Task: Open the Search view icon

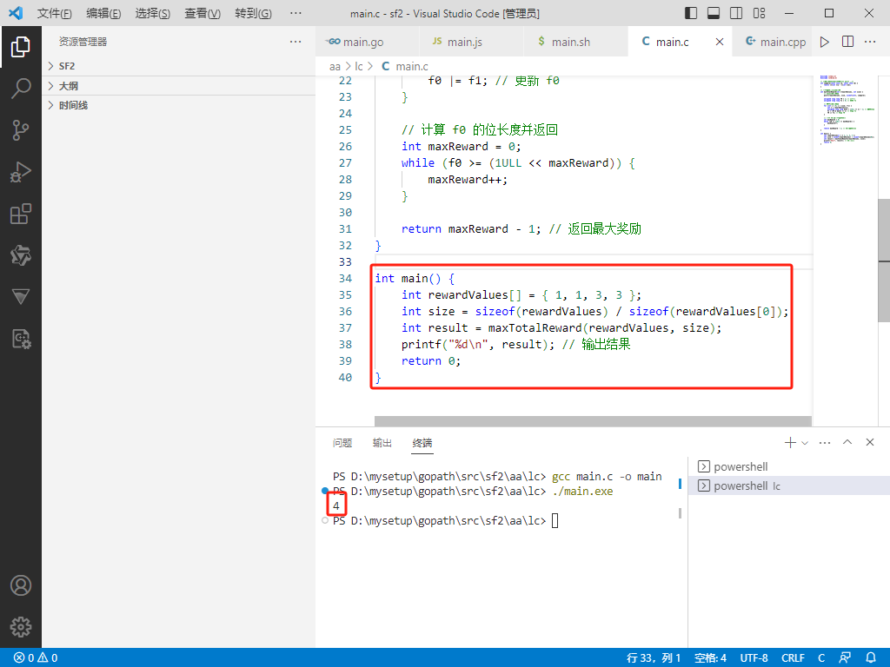Action: (x=21, y=89)
